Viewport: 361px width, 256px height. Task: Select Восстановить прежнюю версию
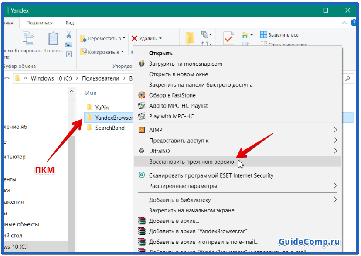[237, 162]
